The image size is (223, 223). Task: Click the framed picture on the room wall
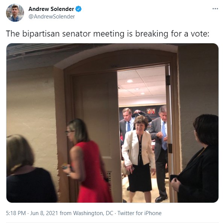tap(151, 111)
